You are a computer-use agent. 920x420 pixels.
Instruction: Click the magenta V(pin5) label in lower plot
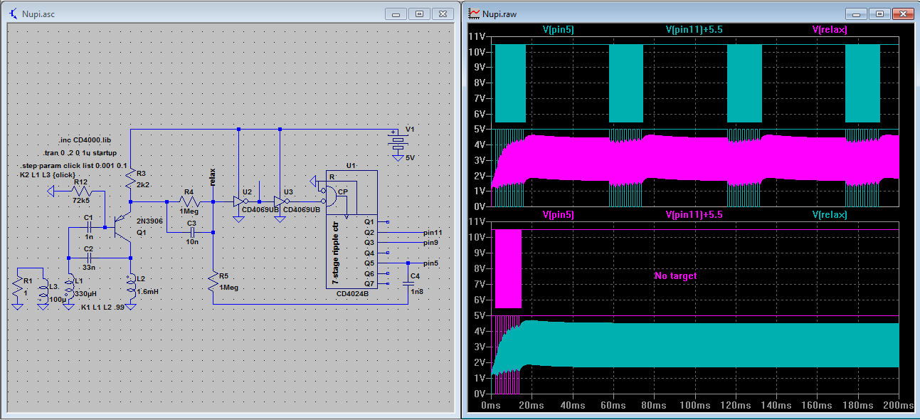558,214
